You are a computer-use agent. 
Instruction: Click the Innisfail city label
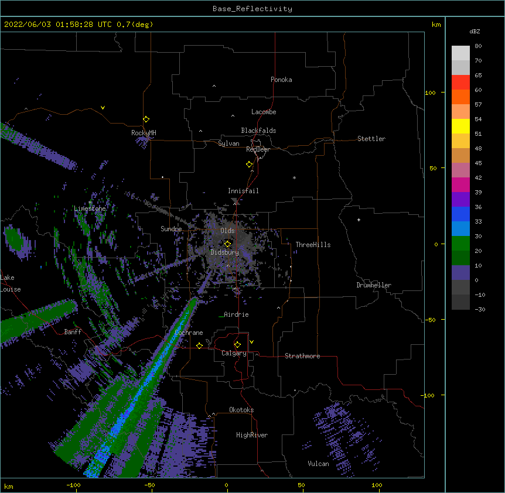(243, 191)
